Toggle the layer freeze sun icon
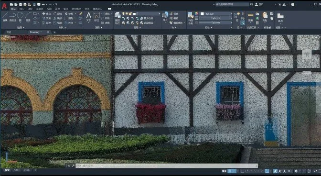Image resolution: width=321 pixels, height=176 pixels. pyautogui.click(x=127, y=14)
